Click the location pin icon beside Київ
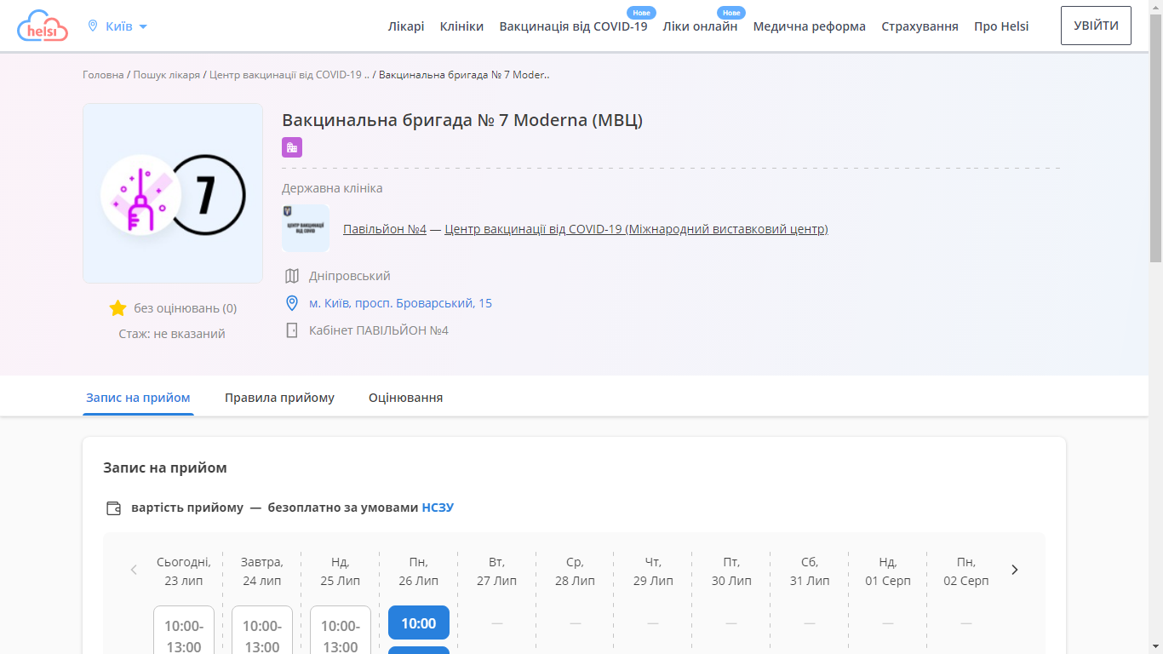This screenshot has width=1163, height=654. pyautogui.click(x=93, y=26)
